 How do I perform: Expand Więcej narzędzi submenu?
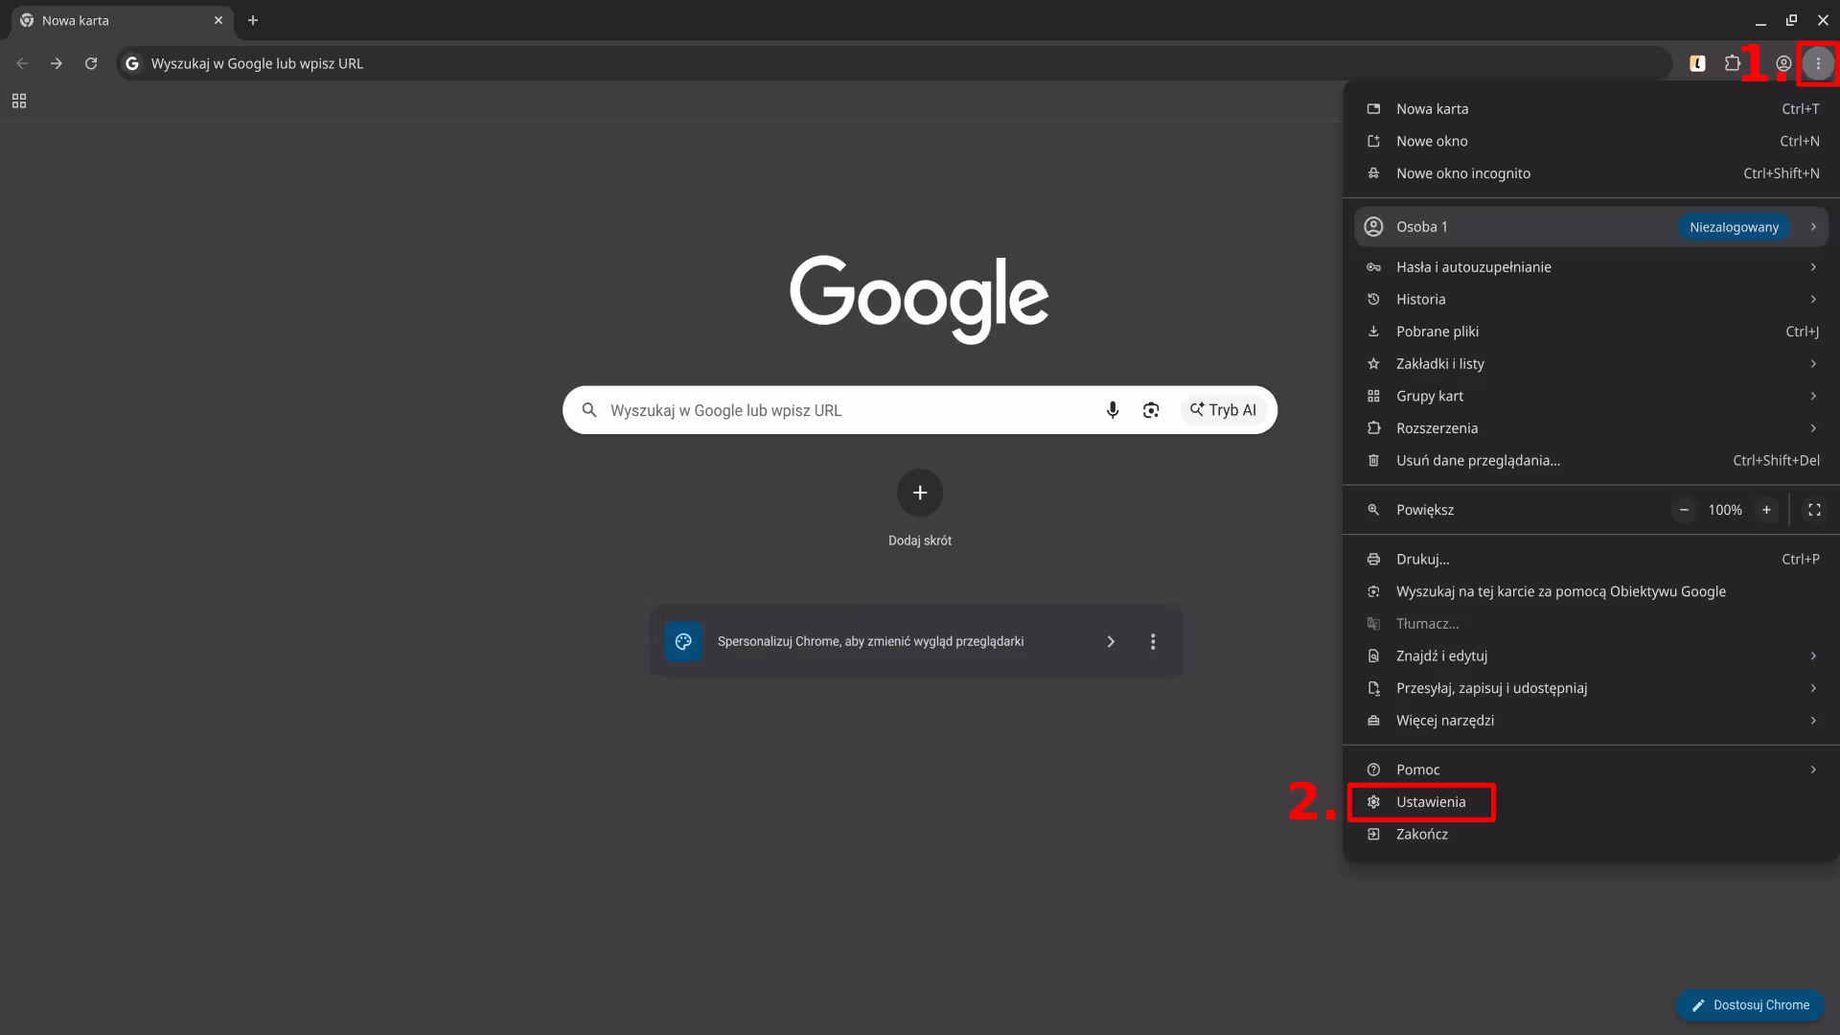[1591, 721]
